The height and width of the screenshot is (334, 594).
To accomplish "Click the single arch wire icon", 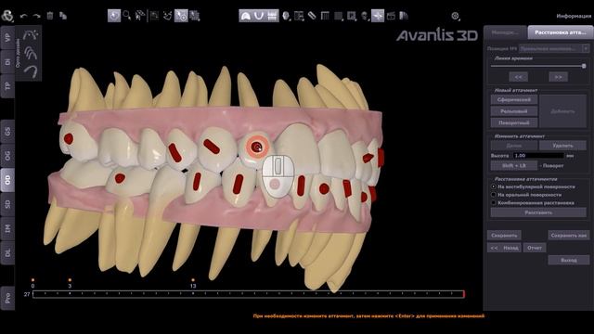I will (31, 71).
